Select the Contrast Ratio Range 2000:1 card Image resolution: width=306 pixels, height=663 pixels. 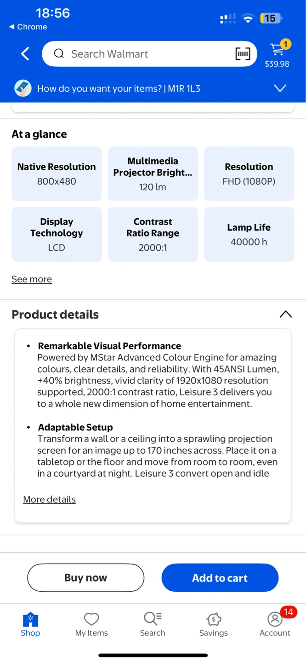pyautogui.click(x=153, y=234)
